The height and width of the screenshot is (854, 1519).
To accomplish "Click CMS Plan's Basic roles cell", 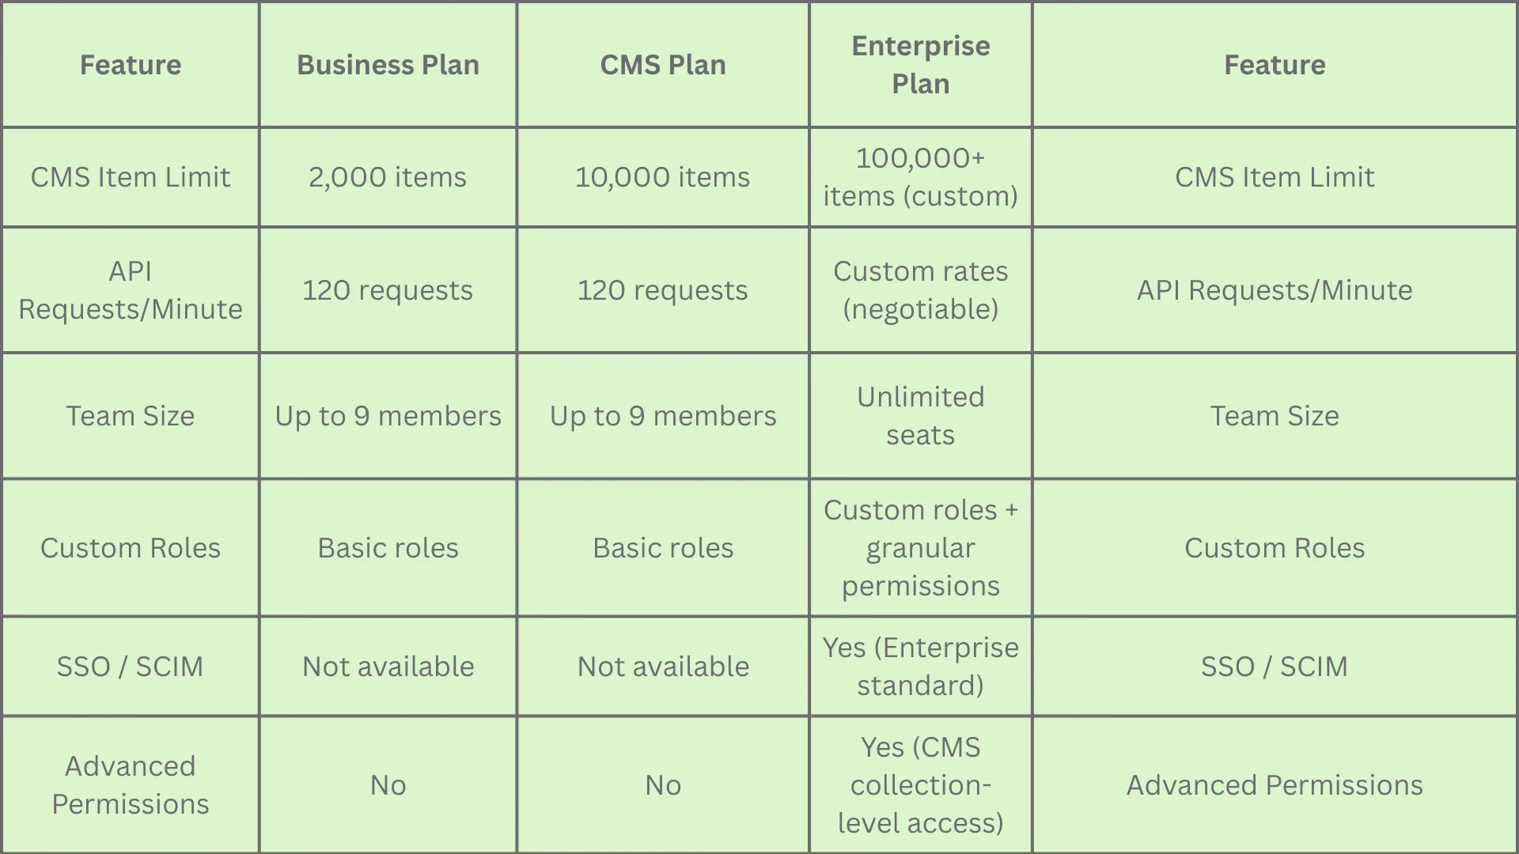I will 663,548.
